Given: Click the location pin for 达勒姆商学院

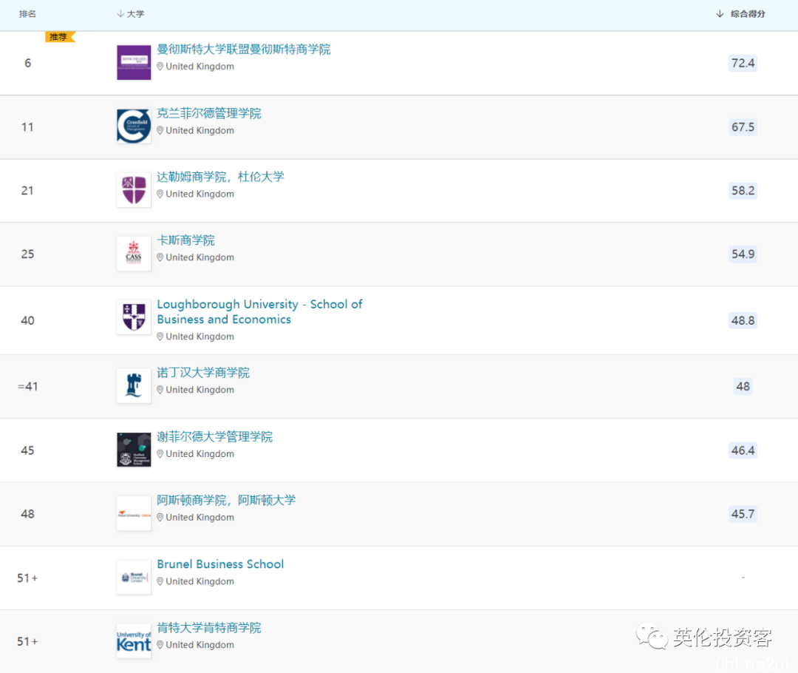Looking at the screenshot, I should click(x=160, y=195).
